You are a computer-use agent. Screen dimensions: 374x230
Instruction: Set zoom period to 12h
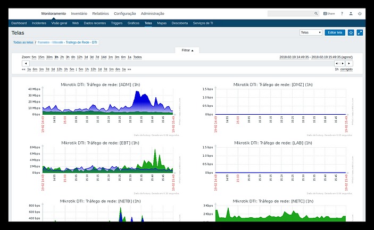click(79, 57)
